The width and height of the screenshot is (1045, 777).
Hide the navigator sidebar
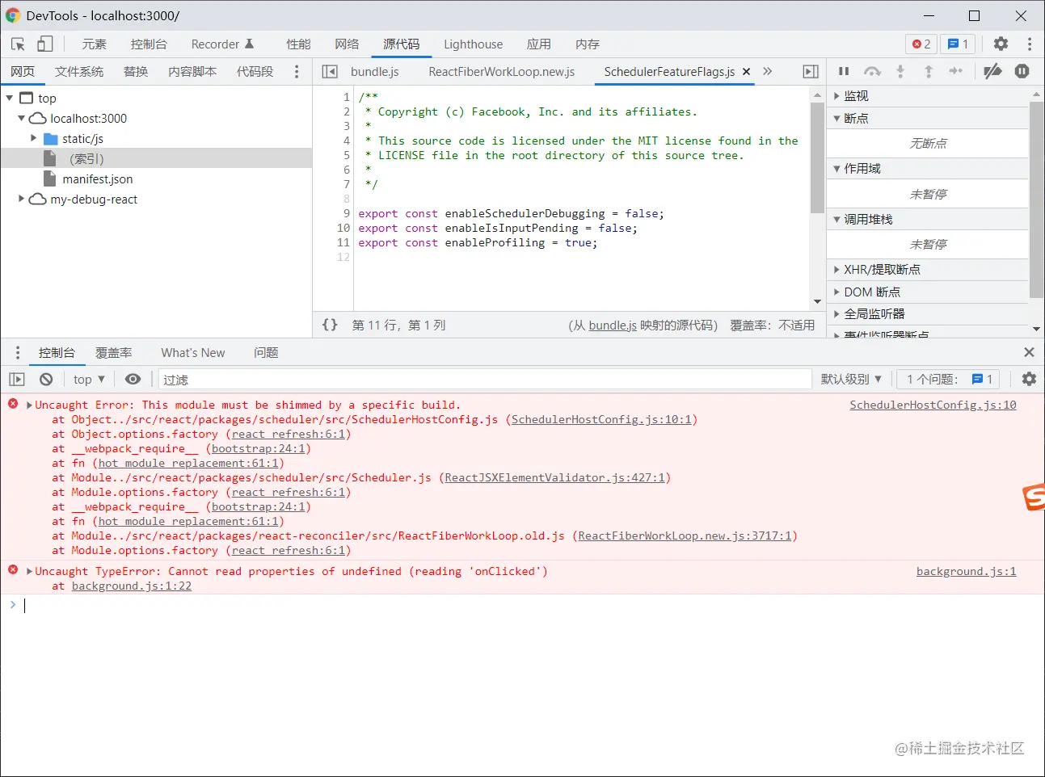tap(330, 72)
